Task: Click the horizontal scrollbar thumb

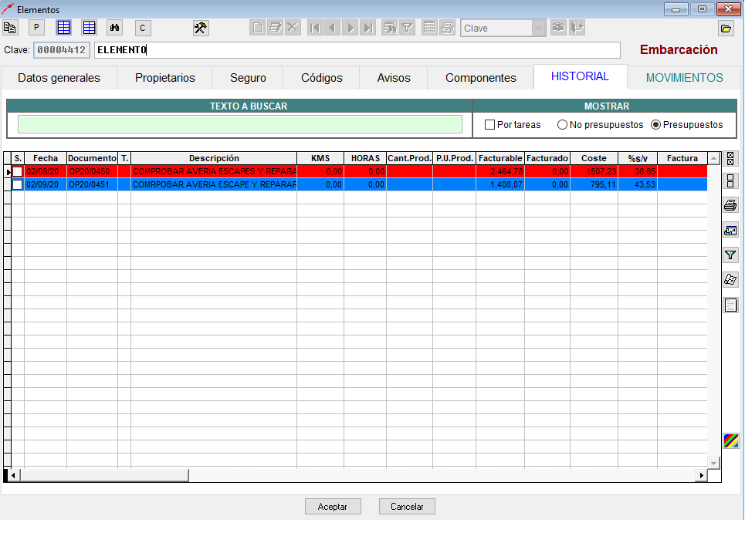Action: (x=104, y=475)
